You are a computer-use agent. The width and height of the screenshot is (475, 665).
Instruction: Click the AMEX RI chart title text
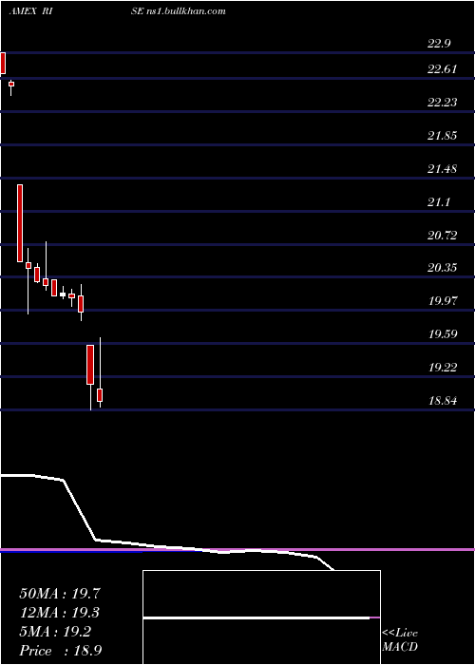click(x=30, y=11)
